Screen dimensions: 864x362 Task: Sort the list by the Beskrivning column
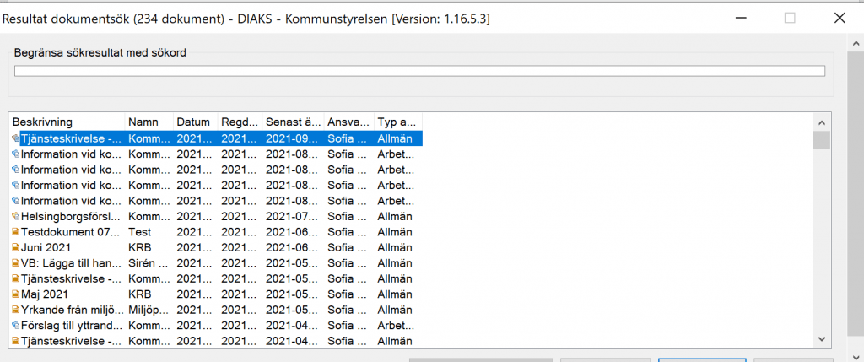pyautogui.click(x=67, y=122)
